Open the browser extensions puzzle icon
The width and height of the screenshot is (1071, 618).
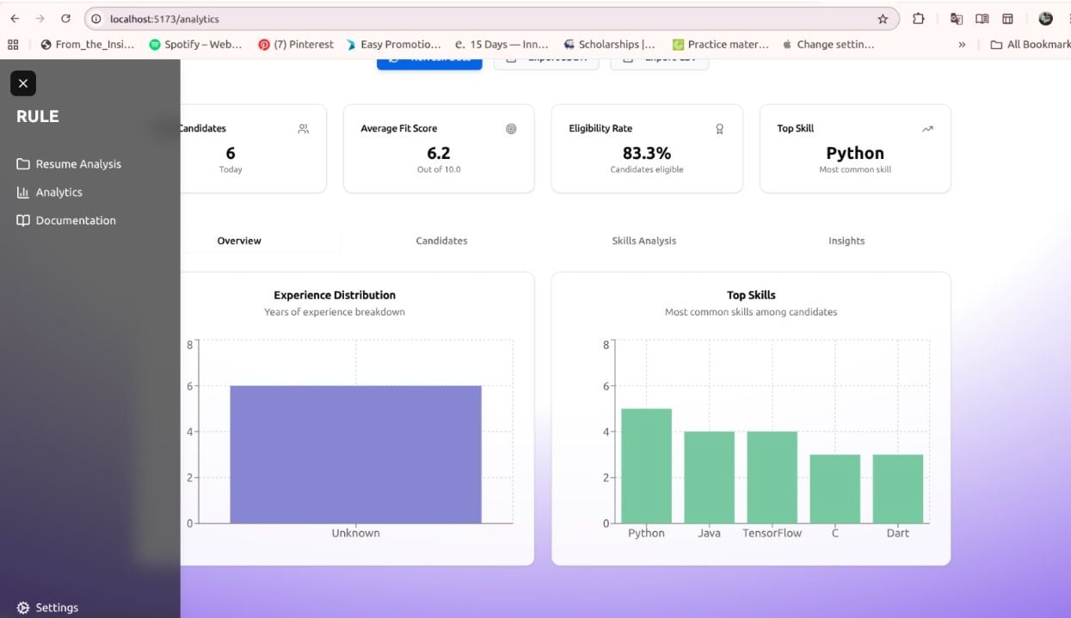(x=918, y=19)
